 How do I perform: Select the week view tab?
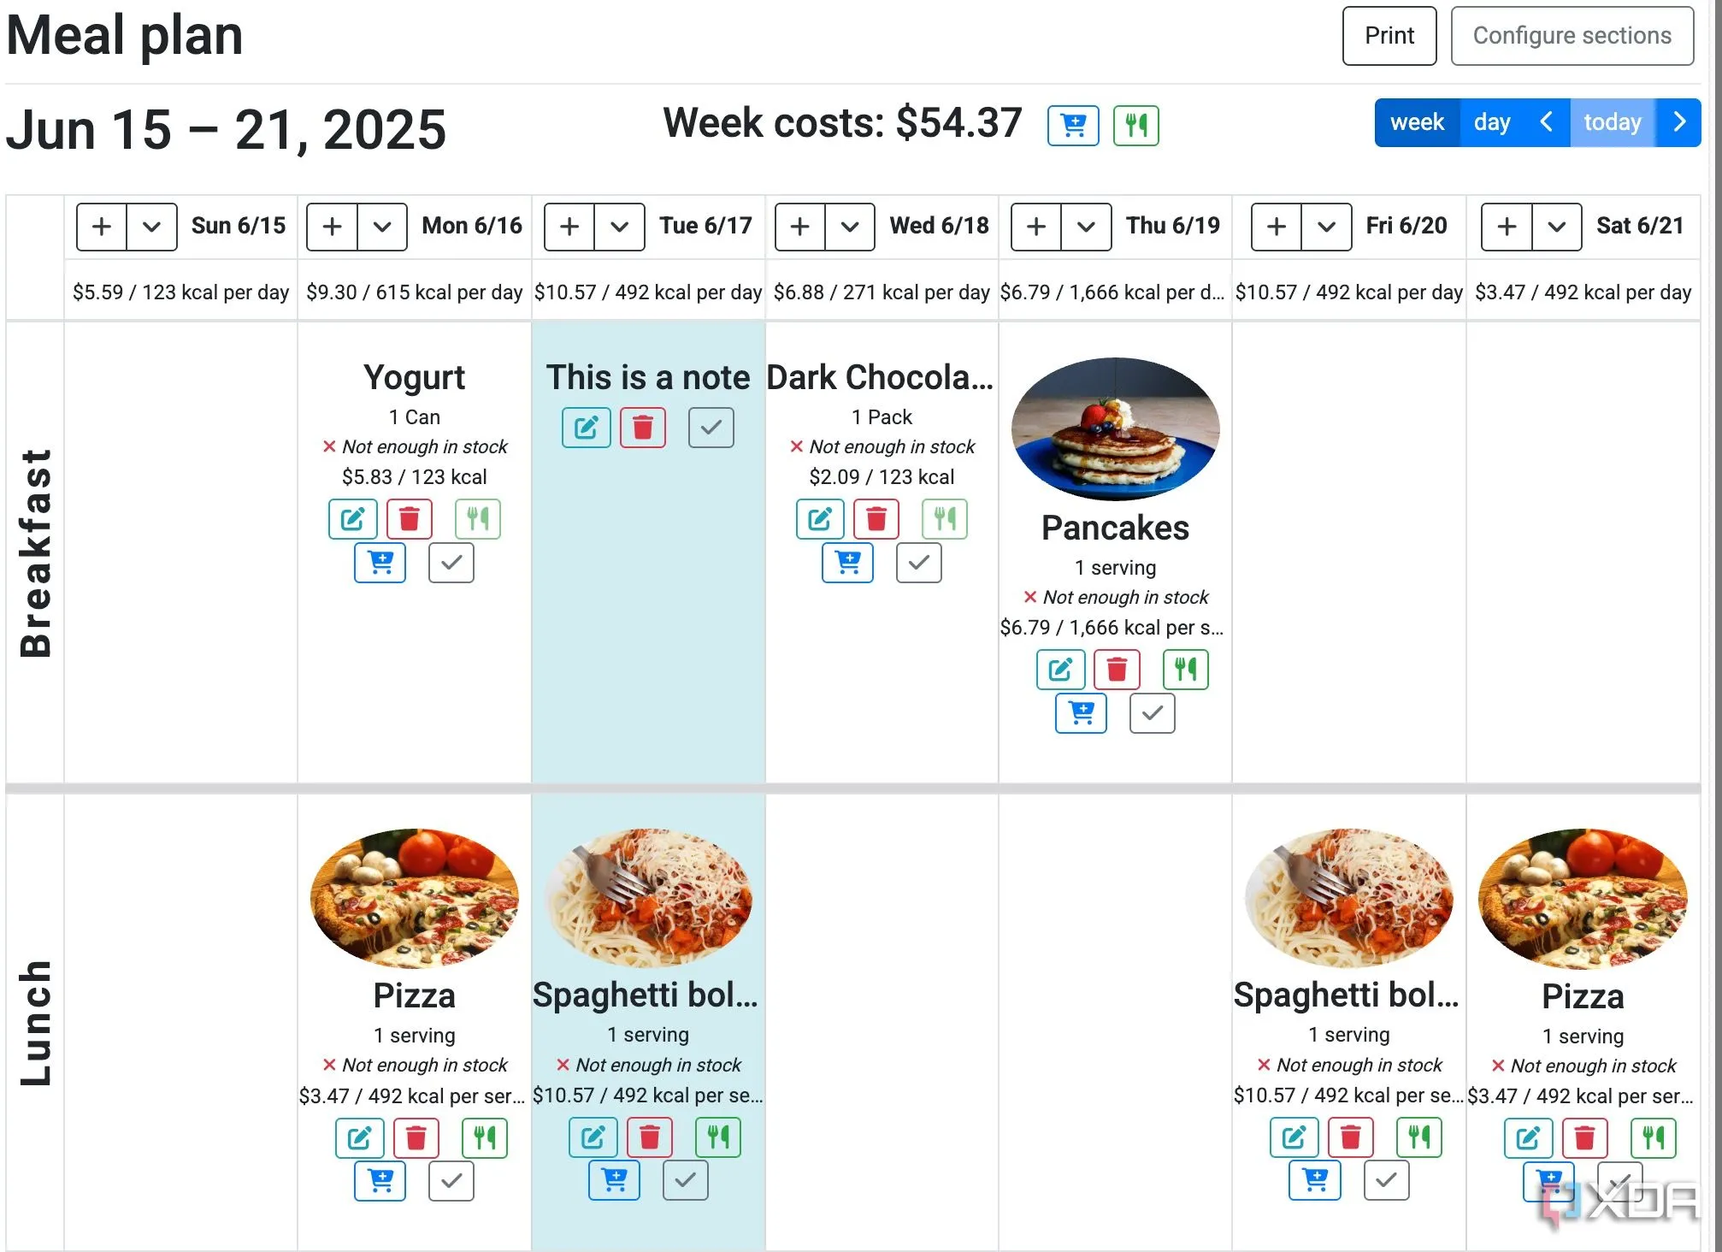[1417, 122]
